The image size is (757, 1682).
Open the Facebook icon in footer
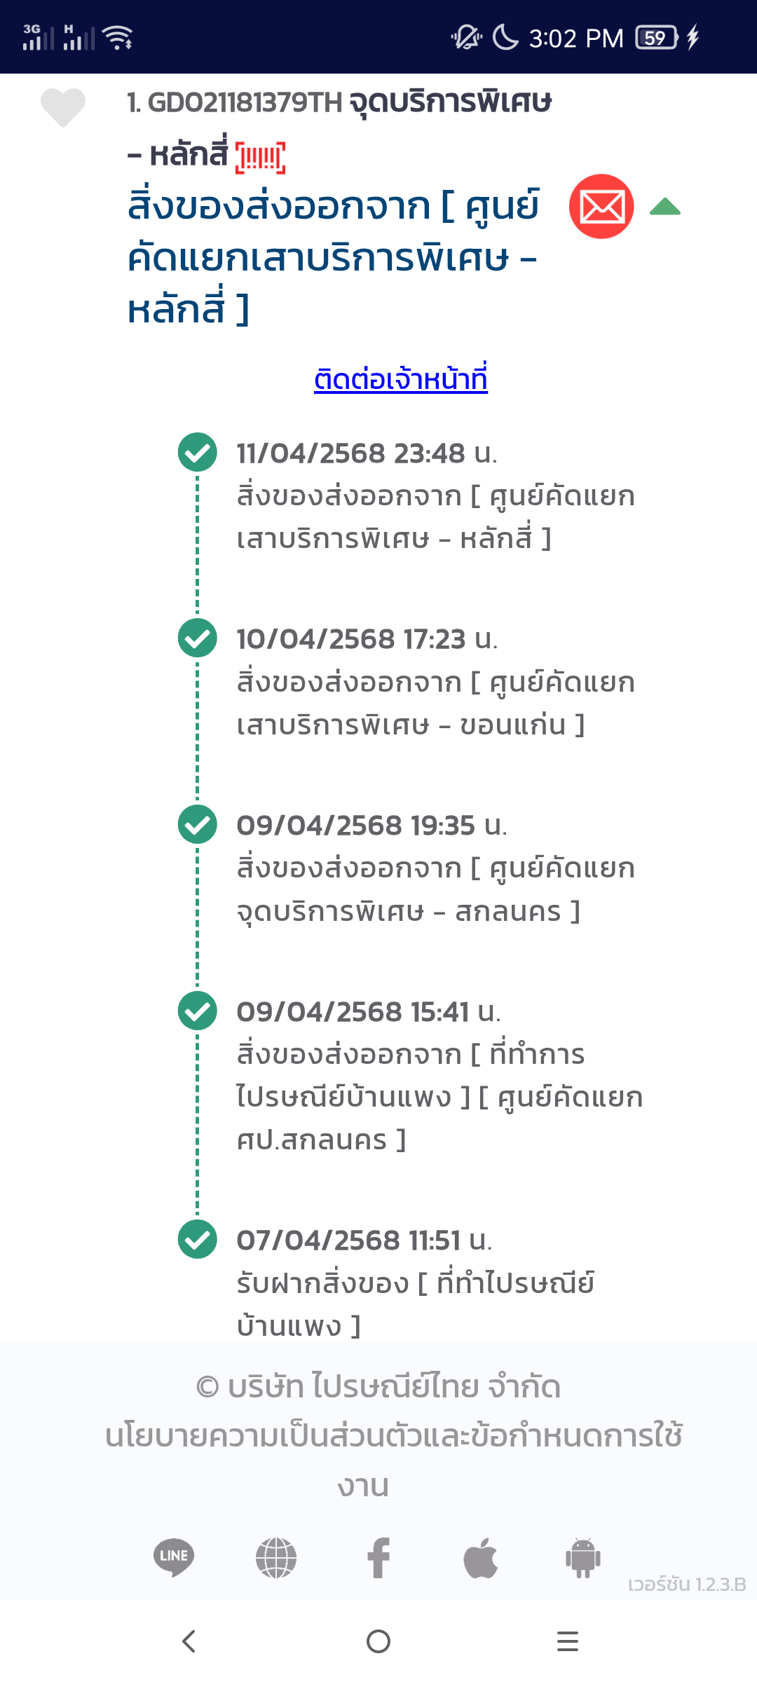378,1558
